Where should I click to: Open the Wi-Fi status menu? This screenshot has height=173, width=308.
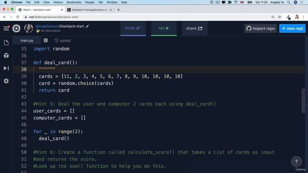point(236,2)
